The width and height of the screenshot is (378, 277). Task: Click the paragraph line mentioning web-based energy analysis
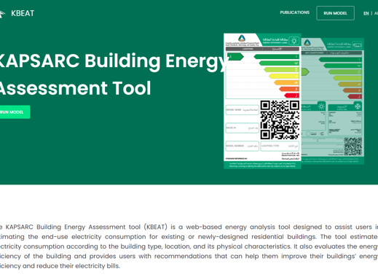[x=189, y=227]
